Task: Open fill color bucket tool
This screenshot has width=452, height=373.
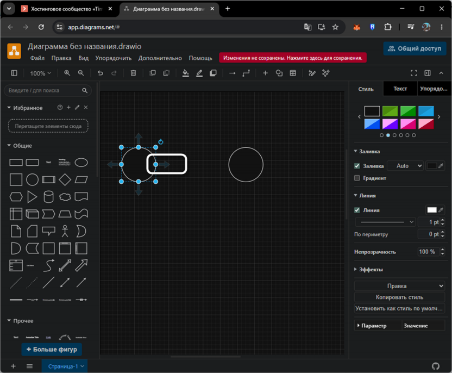Action: (186, 73)
